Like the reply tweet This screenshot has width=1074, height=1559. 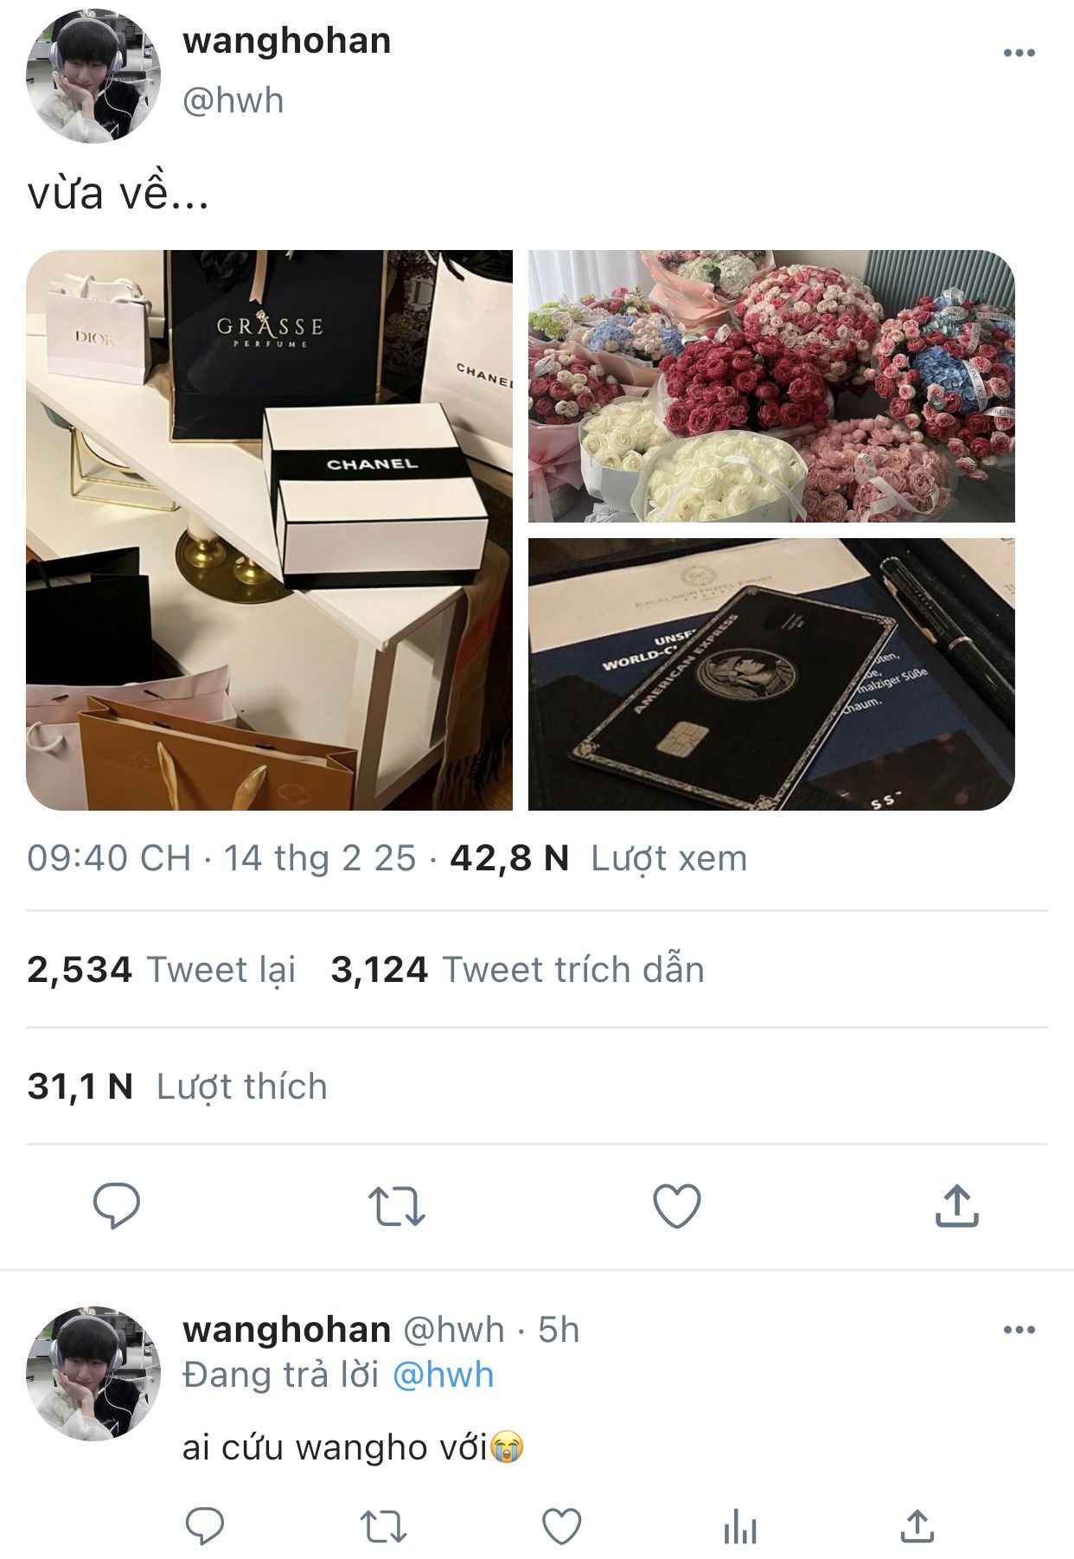561,1527
